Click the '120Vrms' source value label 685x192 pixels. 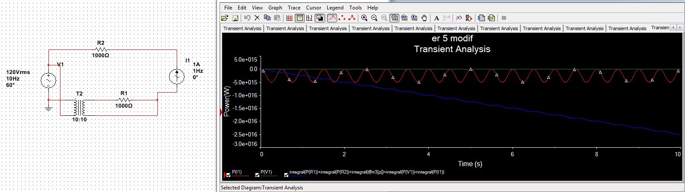18,72
